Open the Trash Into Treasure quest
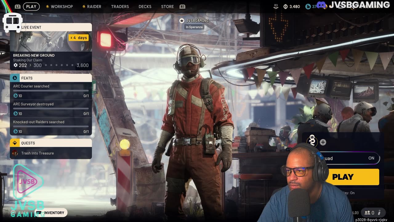The height and width of the screenshot is (222, 394). pos(51,153)
